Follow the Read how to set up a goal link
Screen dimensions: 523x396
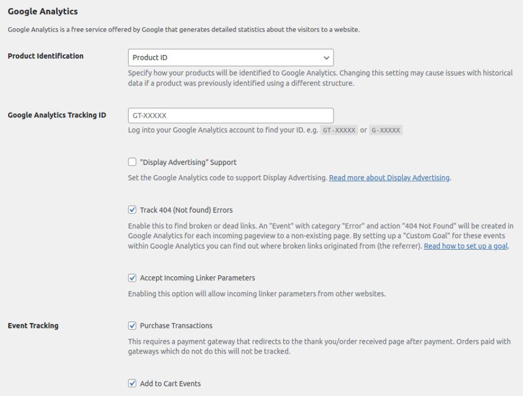pyautogui.click(x=465, y=246)
